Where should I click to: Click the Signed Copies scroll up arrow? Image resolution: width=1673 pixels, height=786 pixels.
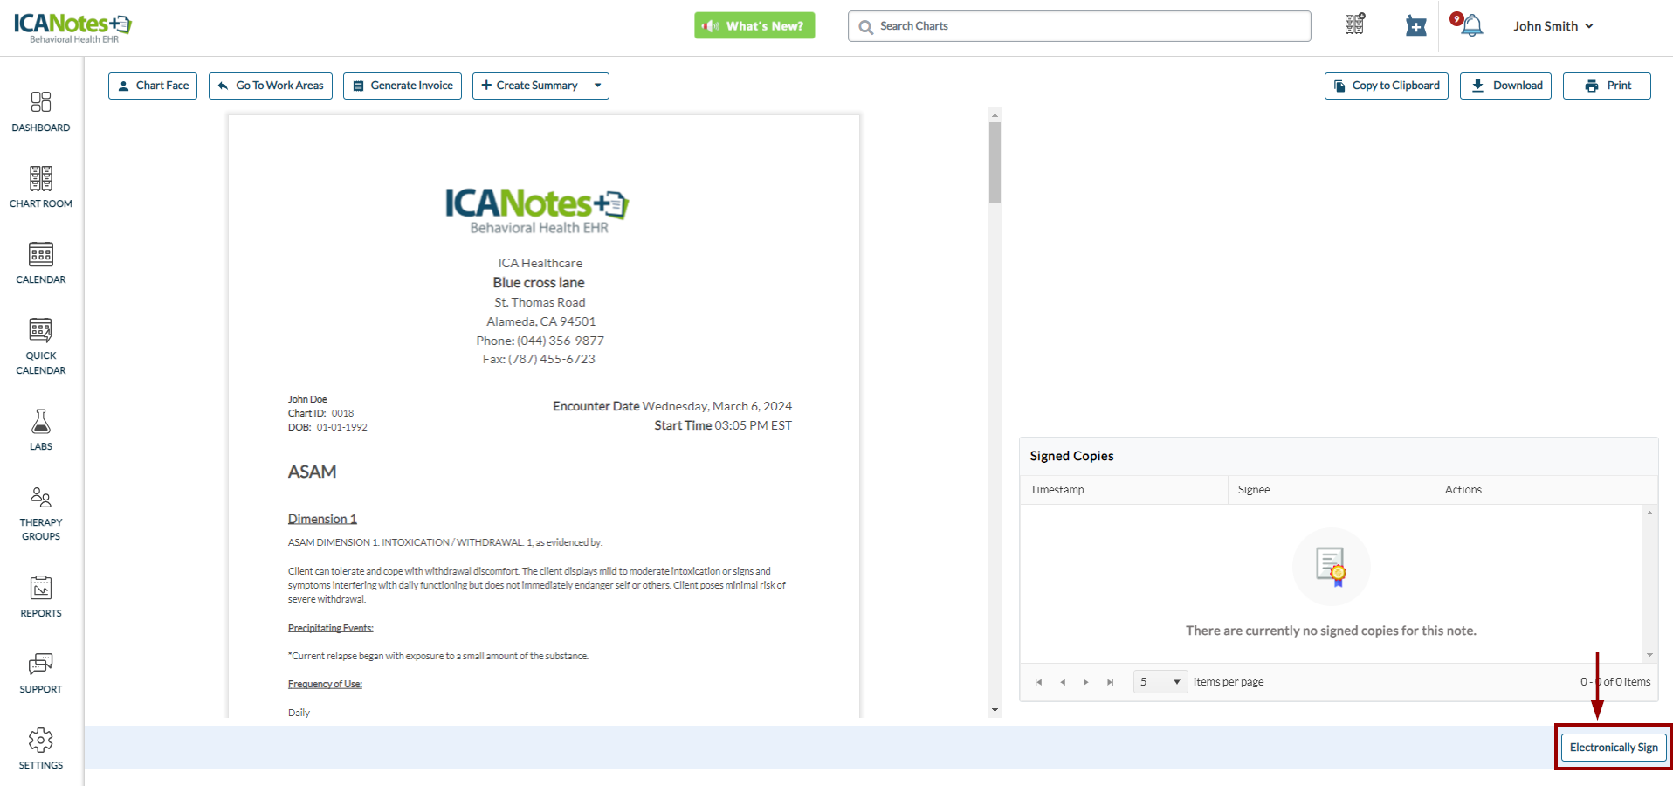point(1650,513)
